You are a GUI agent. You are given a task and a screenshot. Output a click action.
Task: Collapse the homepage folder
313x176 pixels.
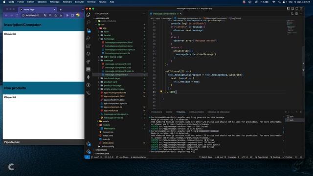click(109, 39)
